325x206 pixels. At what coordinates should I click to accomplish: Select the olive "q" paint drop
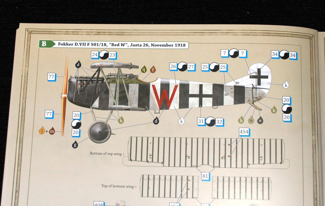pos(144,70)
